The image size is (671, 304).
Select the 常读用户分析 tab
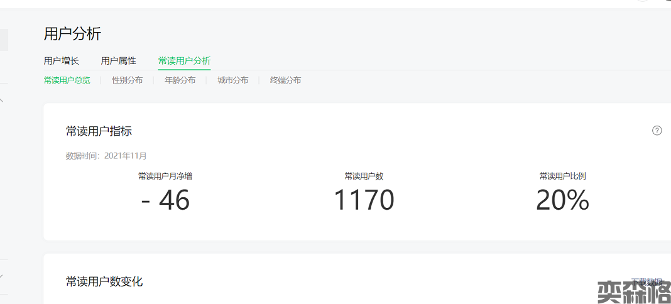coord(184,61)
